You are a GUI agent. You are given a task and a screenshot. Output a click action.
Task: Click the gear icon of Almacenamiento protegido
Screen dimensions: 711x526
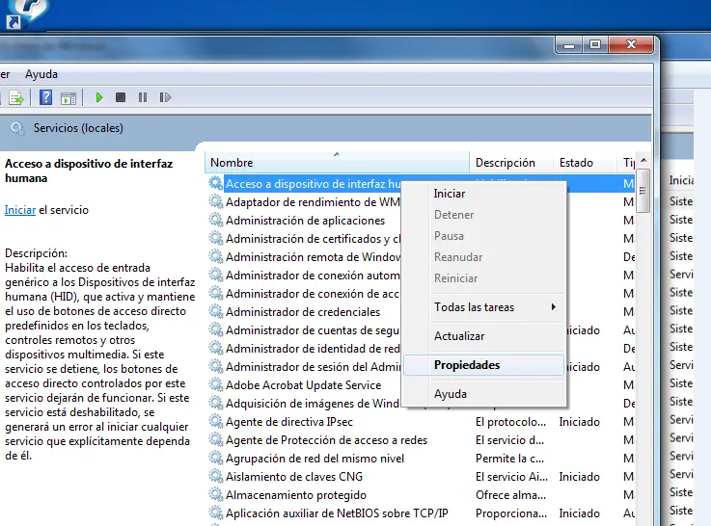click(216, 495)
